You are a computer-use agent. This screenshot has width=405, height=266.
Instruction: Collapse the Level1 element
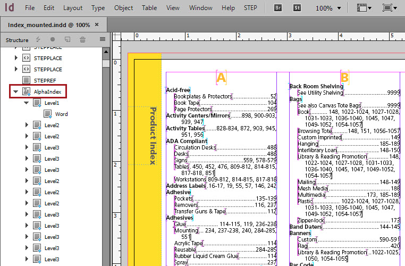click(26, 103)
